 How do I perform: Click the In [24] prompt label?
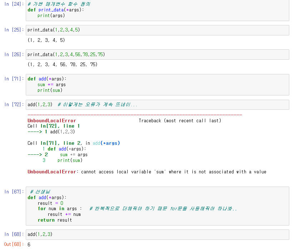pos(14,4)
